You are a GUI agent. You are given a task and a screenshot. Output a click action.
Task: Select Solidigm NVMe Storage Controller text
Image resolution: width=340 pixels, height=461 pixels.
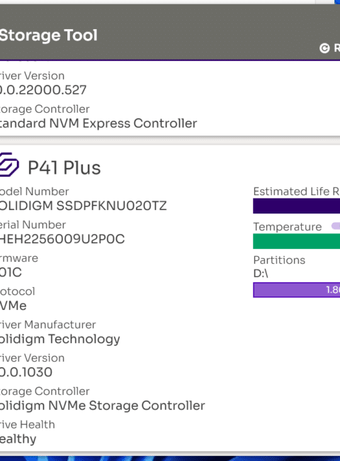(x=102, y=406)
